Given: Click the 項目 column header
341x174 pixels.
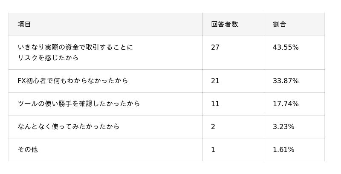Looking at the screenshot, I should click(x=24, y=25).
